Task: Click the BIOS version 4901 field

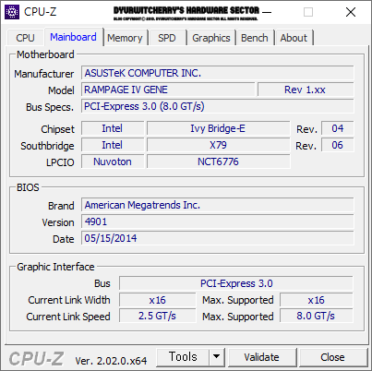Action: point(218,221)
